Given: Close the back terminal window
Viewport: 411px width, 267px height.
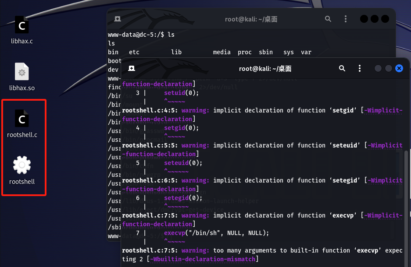Looking at the screenshot, I should click(x=385, y=19).
